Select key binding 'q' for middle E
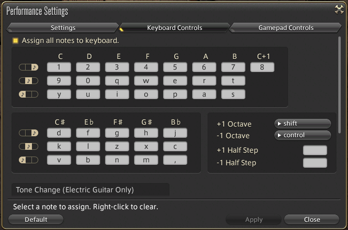The image size is (348, 230). tap(117, 81)
